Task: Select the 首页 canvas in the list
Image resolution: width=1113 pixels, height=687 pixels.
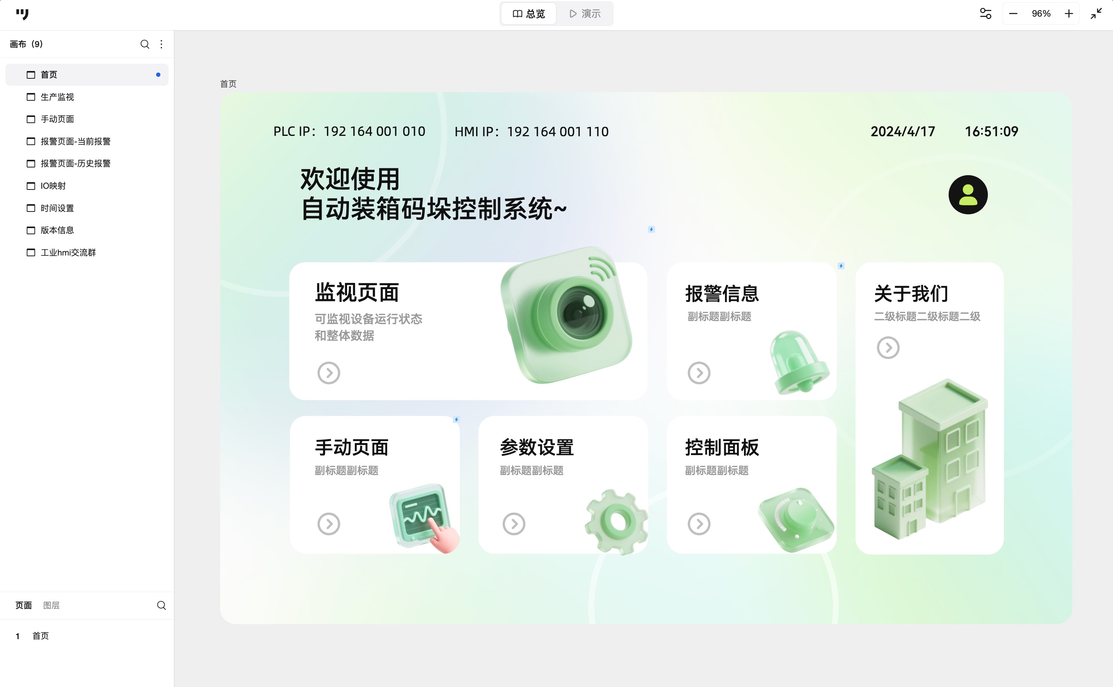Action: pos(87,74)
